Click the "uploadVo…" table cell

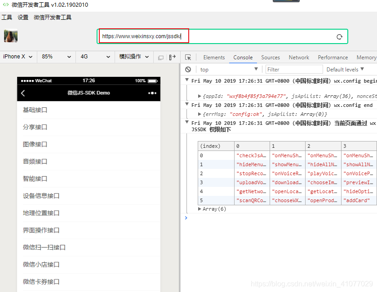[x=252, y=182]
